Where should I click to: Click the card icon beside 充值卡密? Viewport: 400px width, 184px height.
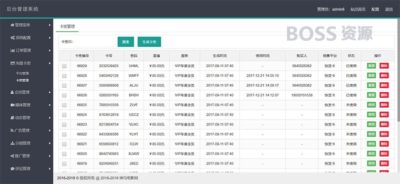[12, 63]
